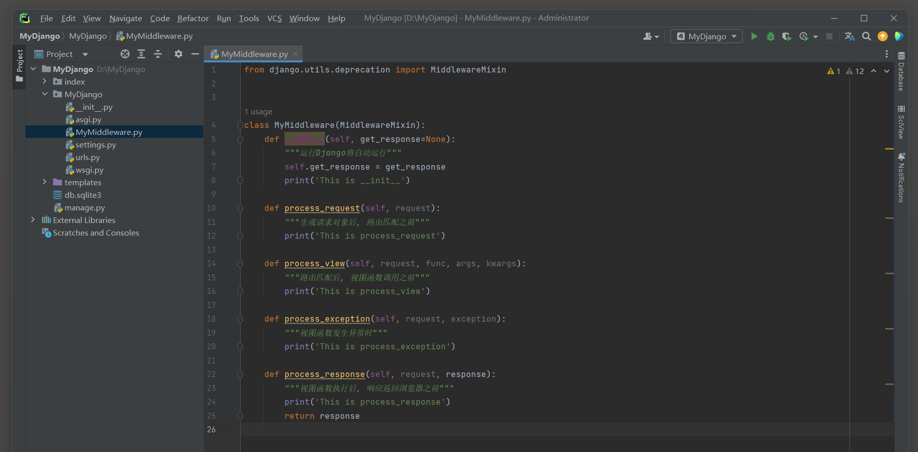Go to next highlighted error arrow
918x452 pixels.
pyautogui.click(x=887, y=71)
